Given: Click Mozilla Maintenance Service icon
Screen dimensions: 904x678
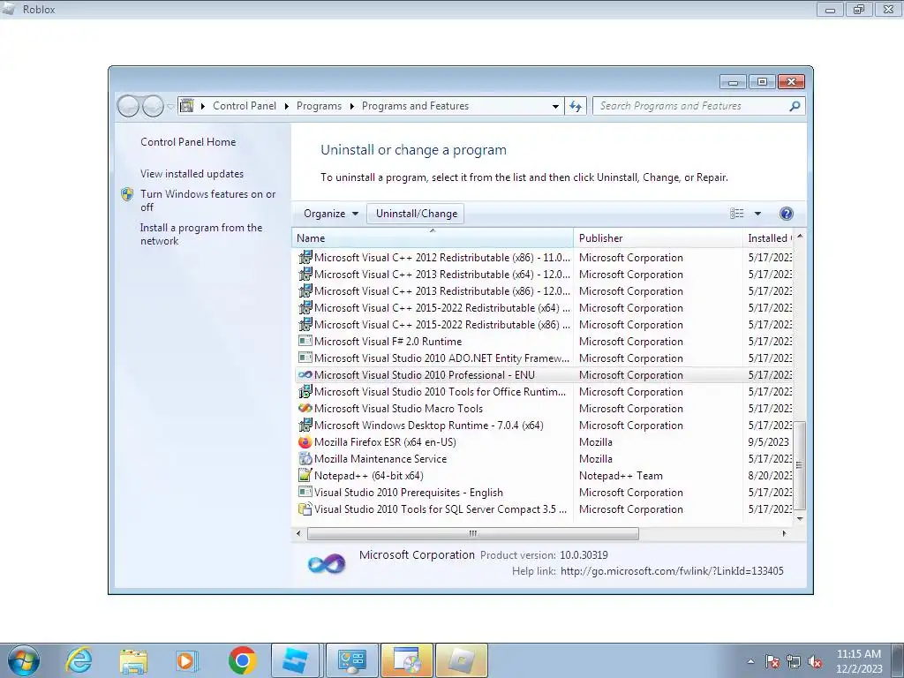Looking at the screenshot, I should [305, 459].
